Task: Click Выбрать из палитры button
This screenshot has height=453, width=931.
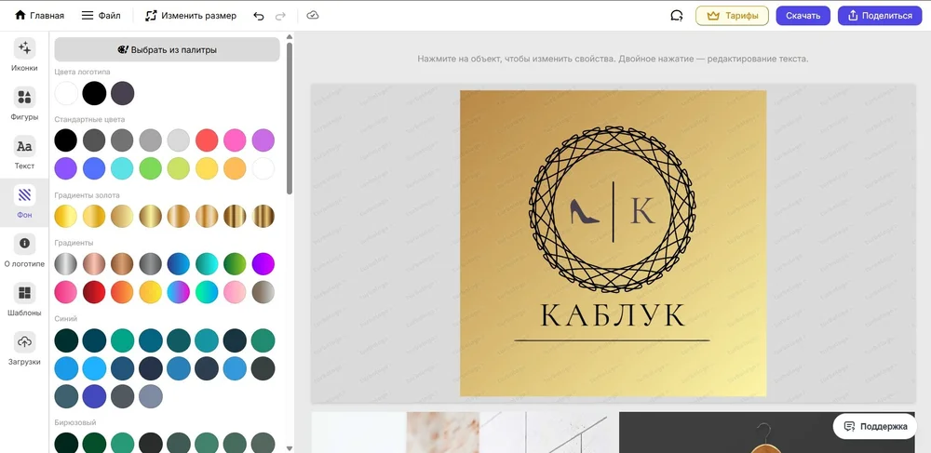Action: 167,49
